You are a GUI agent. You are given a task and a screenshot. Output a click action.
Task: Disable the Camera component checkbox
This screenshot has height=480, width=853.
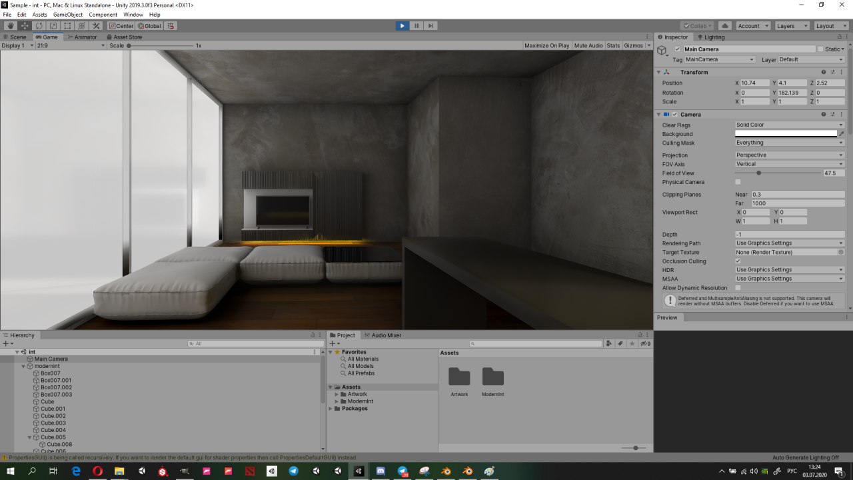click(x=675, y=115)
